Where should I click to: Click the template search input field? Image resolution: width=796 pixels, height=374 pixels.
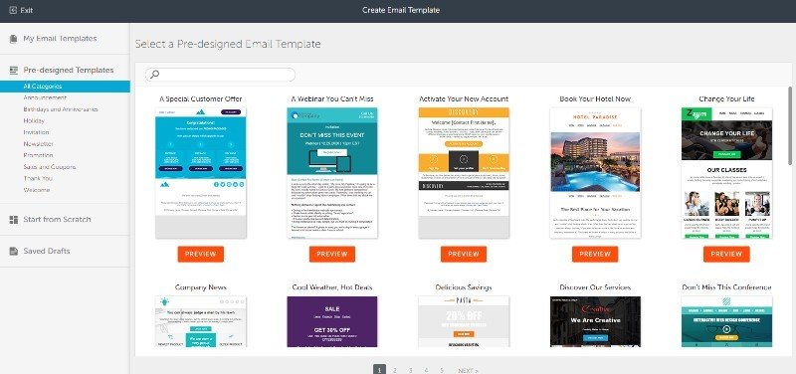pos(220,75)
